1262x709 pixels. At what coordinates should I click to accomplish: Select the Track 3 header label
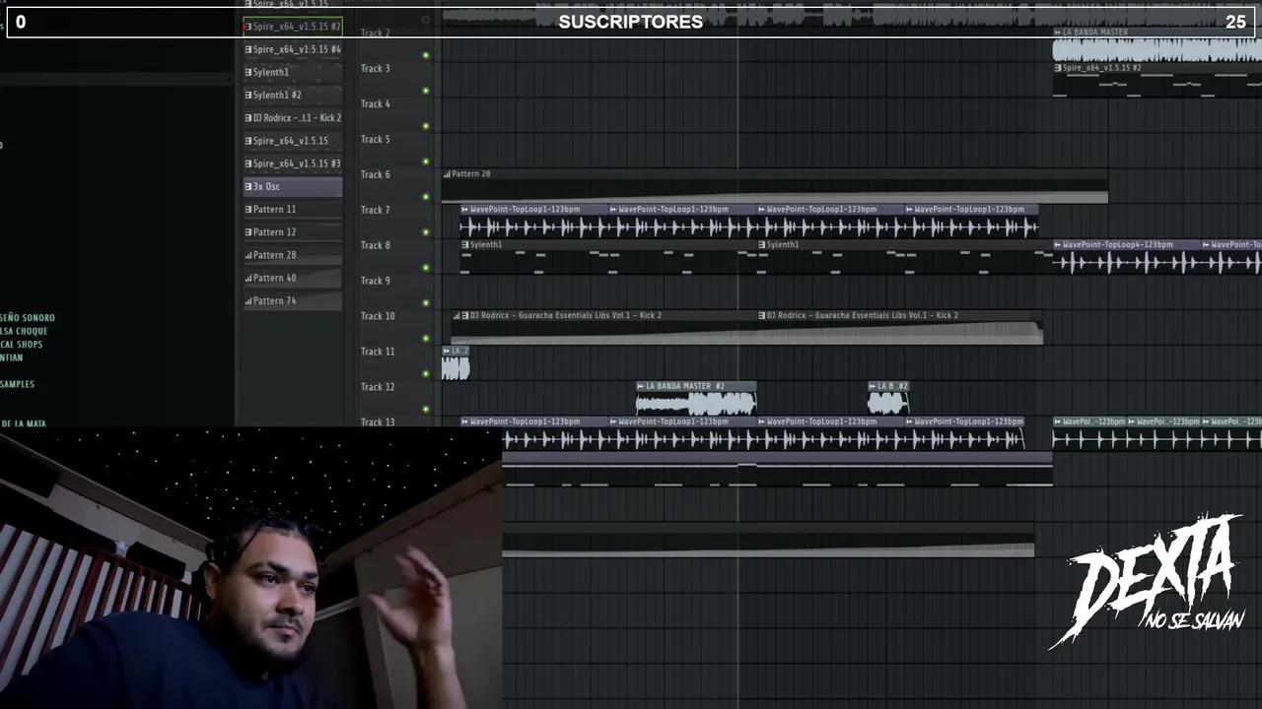pyautogui.click(x=376, y=68)
